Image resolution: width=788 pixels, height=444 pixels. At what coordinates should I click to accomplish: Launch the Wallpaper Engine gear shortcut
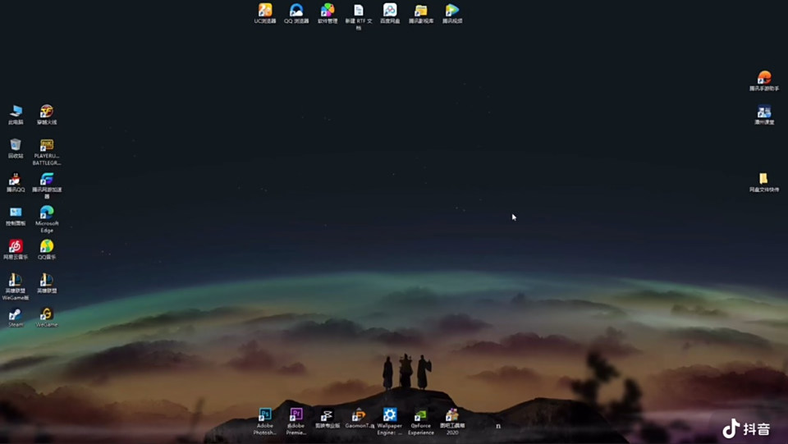390,421
